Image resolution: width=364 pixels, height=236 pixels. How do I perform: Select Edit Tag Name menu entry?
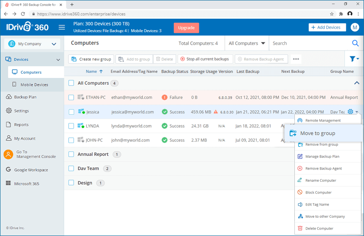tap(328, 205)
